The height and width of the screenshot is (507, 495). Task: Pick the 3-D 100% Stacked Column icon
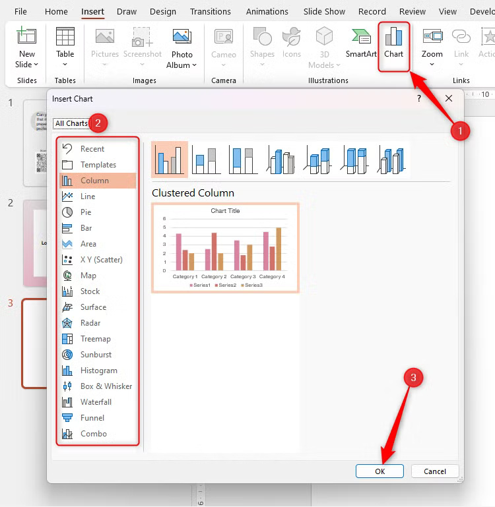click(354, 160)
